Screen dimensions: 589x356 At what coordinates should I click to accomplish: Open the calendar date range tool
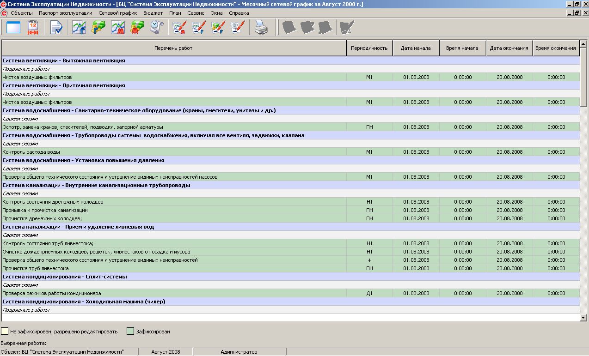tap(33, 28)
